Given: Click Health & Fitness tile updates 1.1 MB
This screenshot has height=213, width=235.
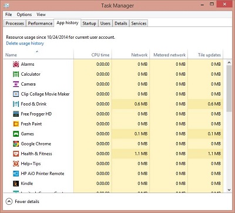Looking at the screenshot, I should pyautogui.click(x=214, y=154).
